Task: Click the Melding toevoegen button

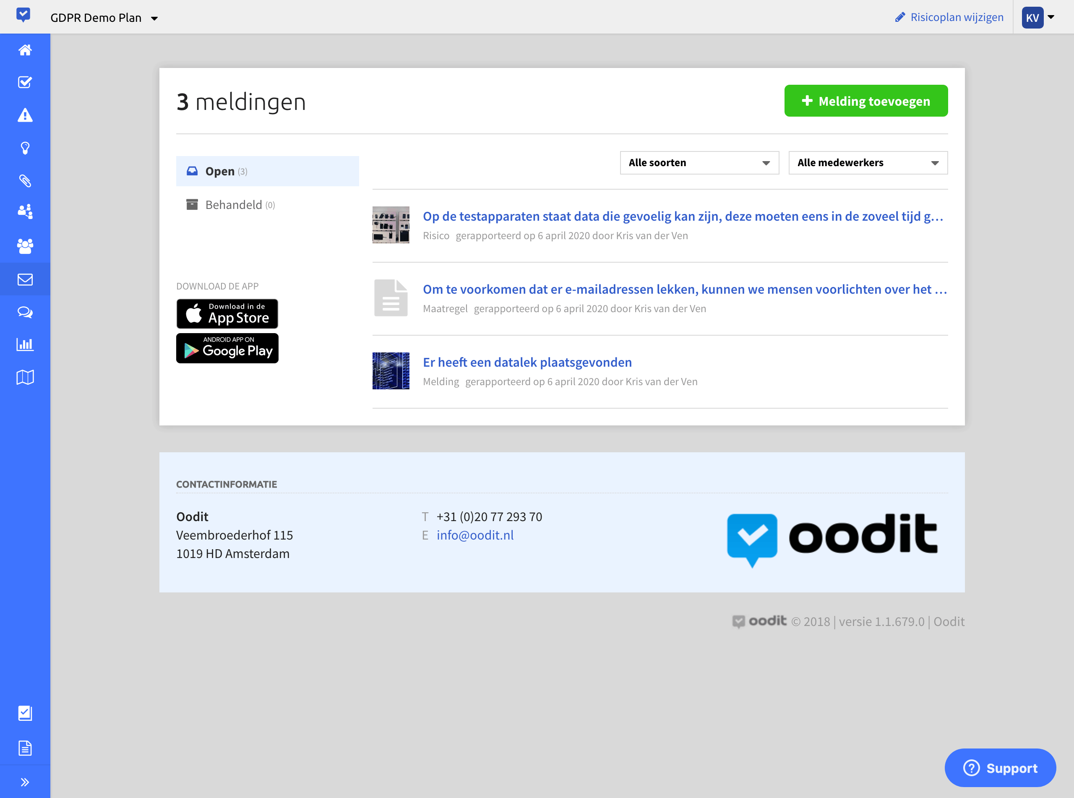Action: click(x=866, y=100)
